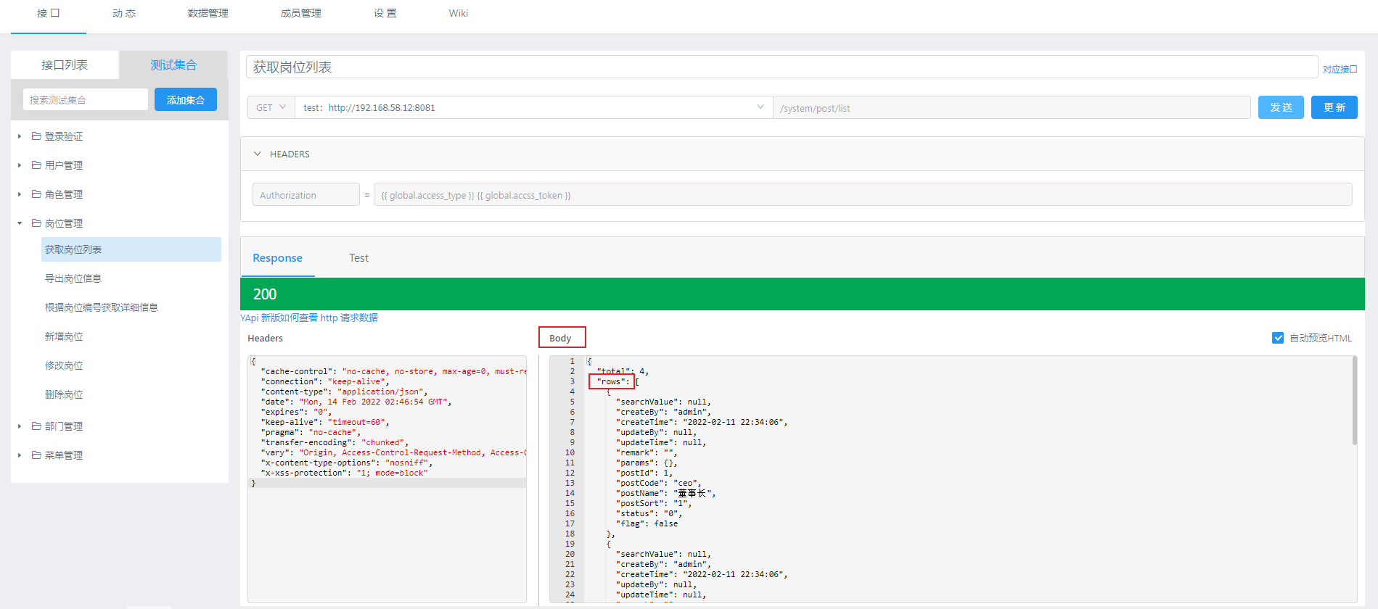Click the 部门管理 folder icon
Image resolution: width=1378 pixels, height=609 pixels.
36,426
